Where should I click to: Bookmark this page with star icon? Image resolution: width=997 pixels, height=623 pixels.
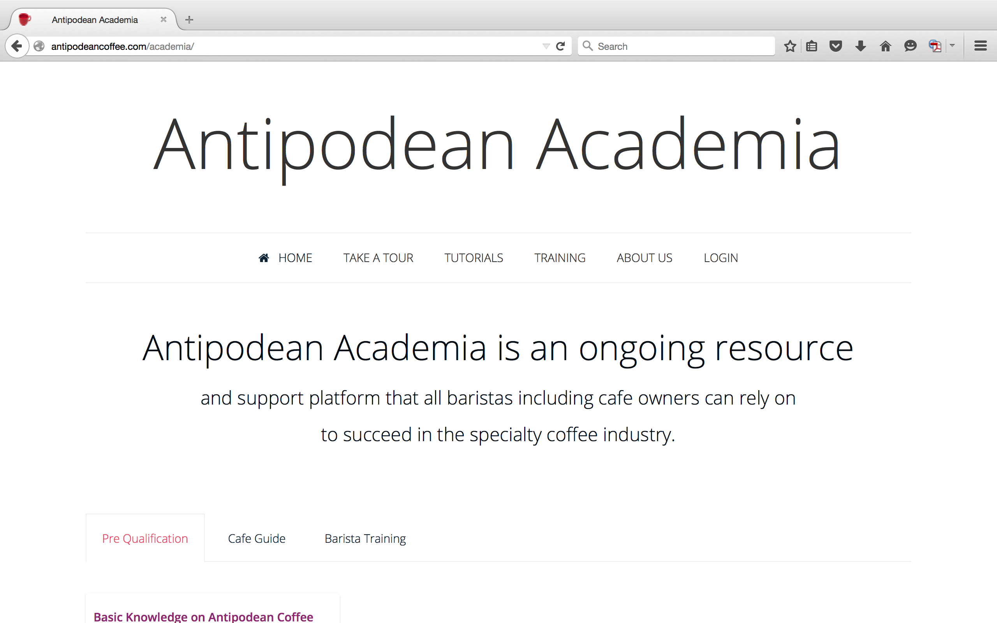click(789, 46)
